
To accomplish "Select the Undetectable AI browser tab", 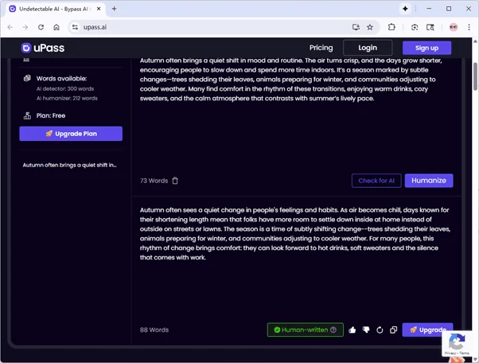I will coord(55,9).
